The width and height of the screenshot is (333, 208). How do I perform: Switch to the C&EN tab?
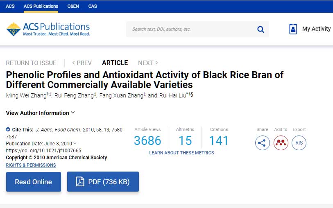tap(73, 6)
